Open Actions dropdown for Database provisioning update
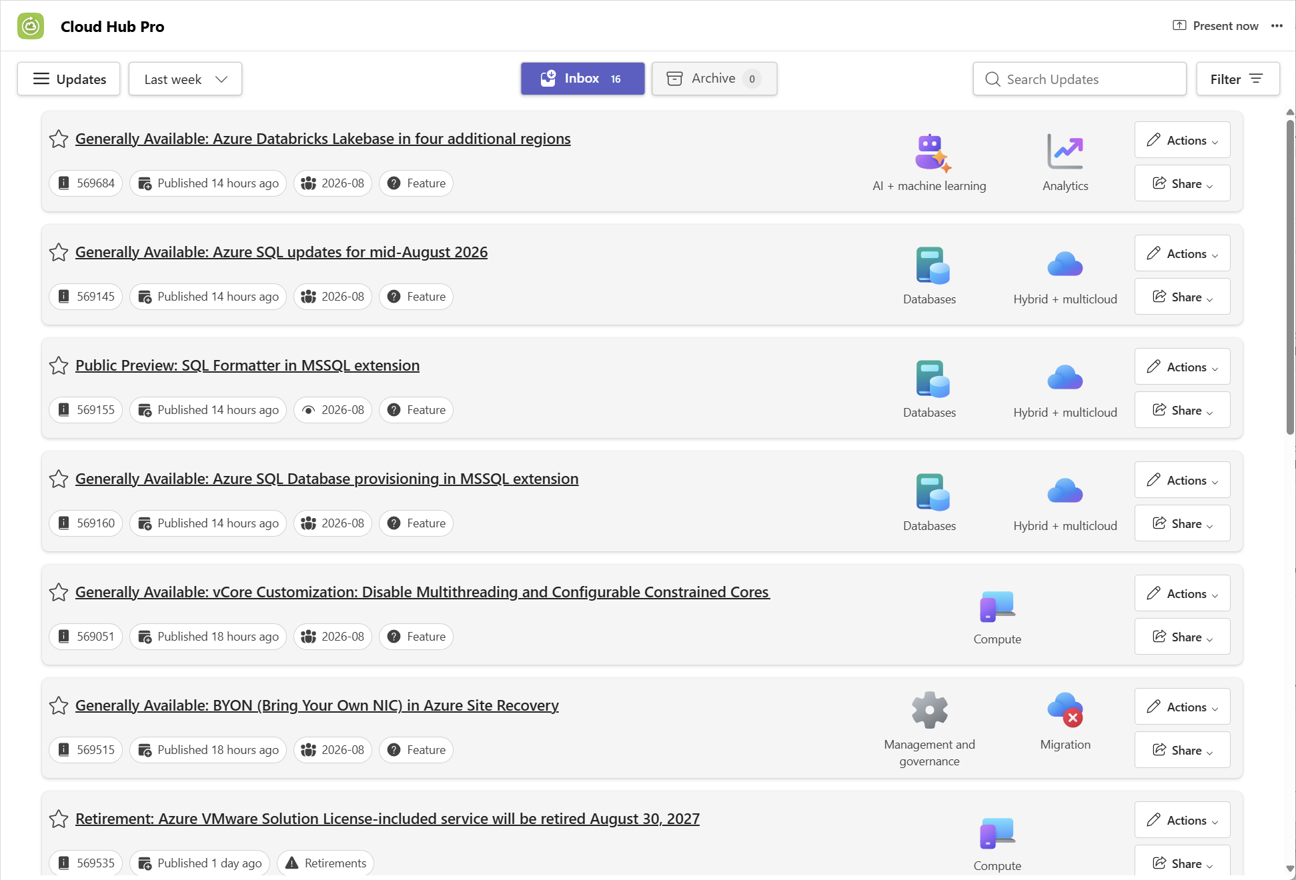 click(1183, 480)
